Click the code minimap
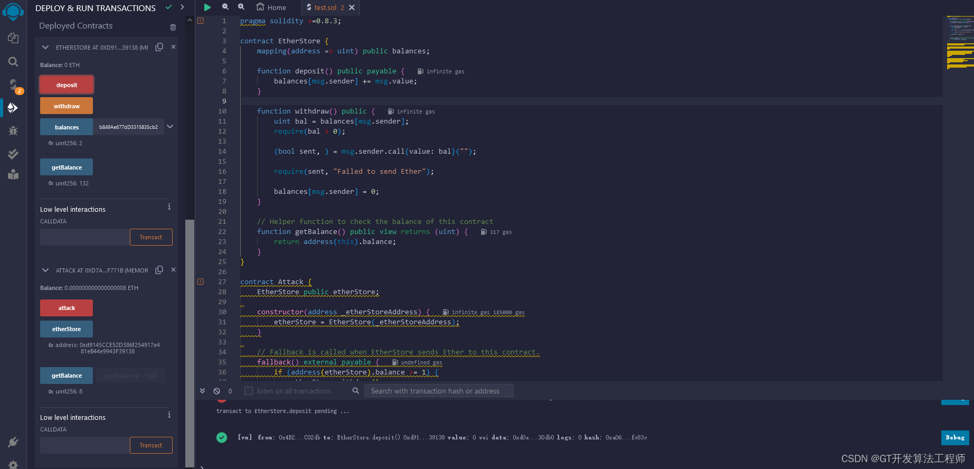The width and height of the screenshot is (974, 469). 959,42
